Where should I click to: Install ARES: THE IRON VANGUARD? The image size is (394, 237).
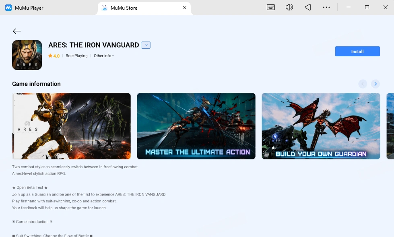click(357, 51)
